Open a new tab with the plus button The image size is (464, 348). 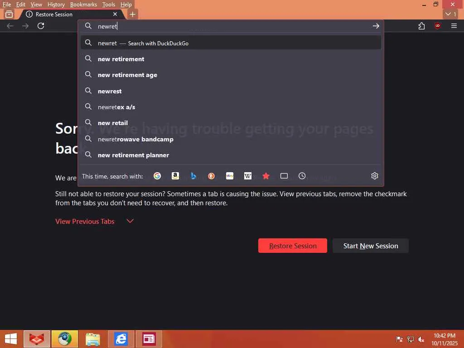(133, 14)
